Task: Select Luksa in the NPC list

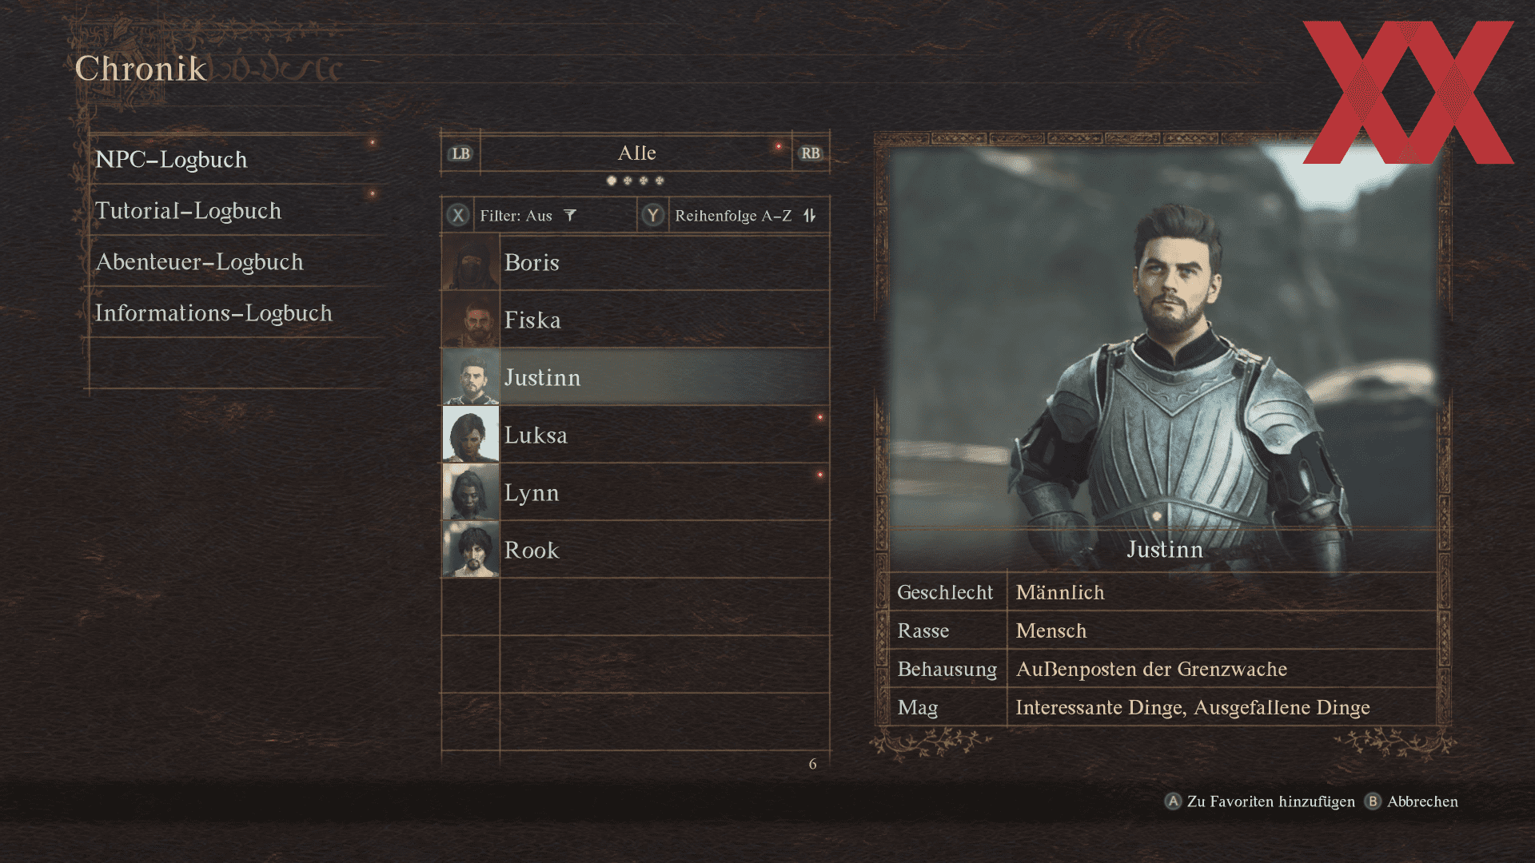Action: [x=636, y=435]
